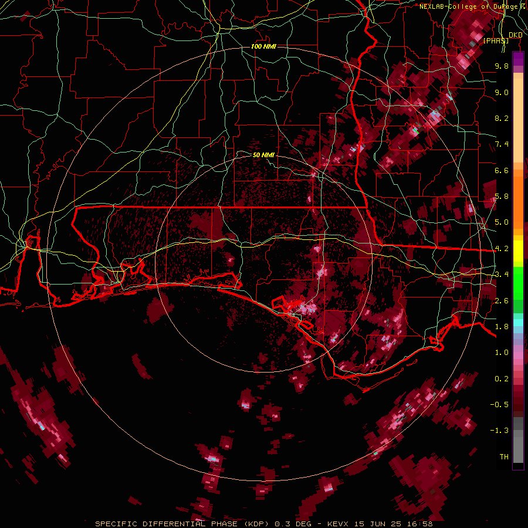Click the "[PHAS]" units label above colorbar
The height and width of the screenshot is (528, 528).
point(496,41)
